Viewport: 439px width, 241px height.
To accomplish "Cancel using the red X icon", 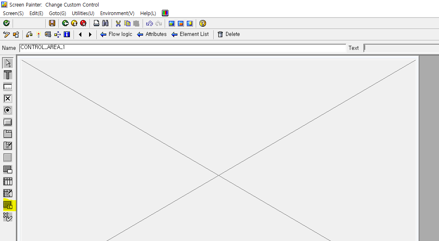I will click(x=83, y=23).
